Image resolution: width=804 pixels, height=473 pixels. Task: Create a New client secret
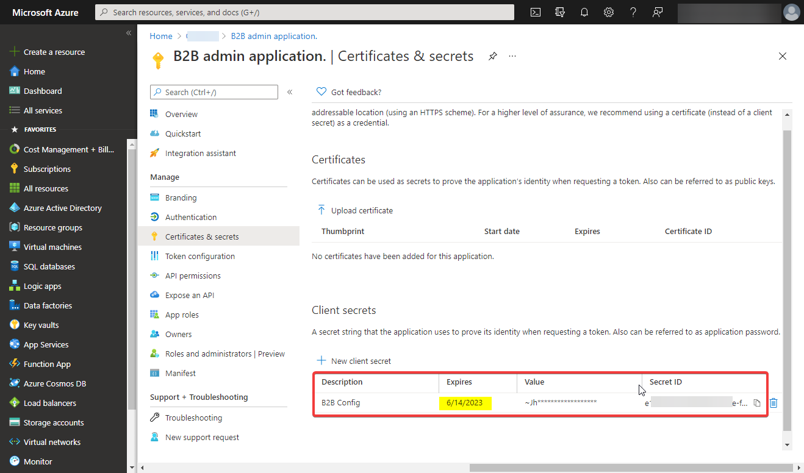click(x=354, y=360)
